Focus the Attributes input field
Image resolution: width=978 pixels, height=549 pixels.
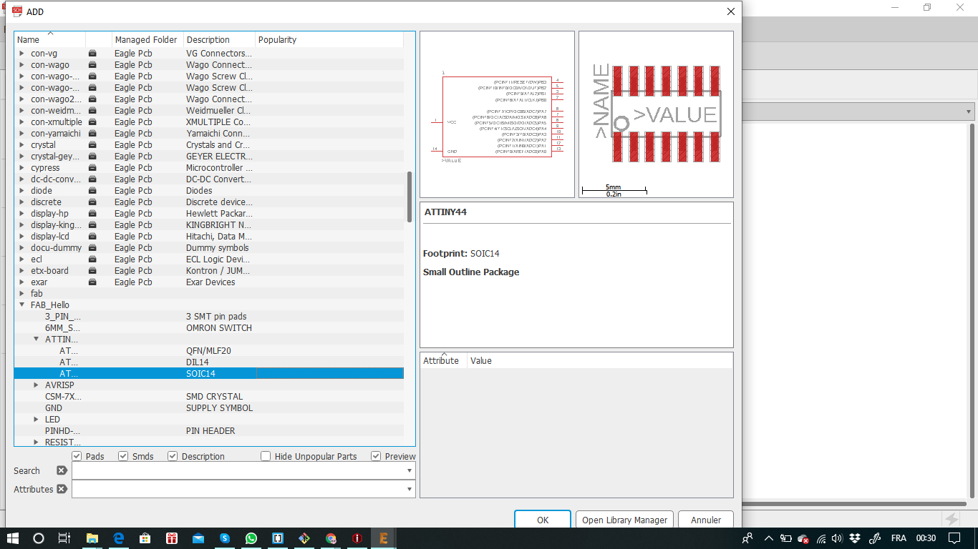click(238, 489)
